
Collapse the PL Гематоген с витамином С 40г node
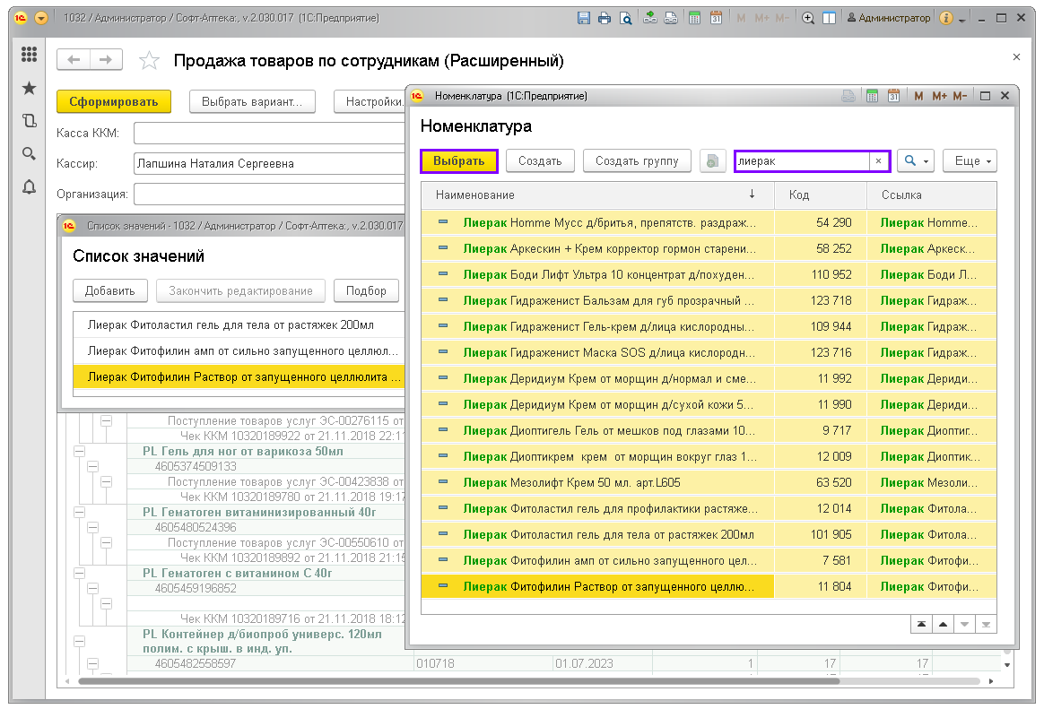(x=79, y=573)
